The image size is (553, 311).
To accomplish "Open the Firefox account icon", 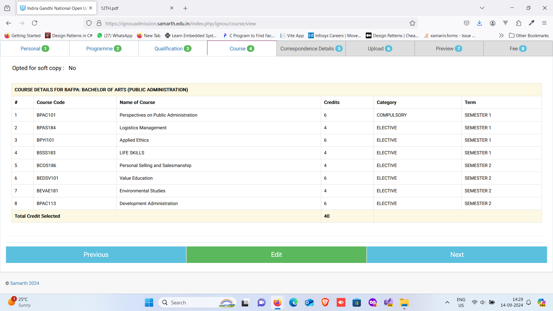I will coord(493,23).
